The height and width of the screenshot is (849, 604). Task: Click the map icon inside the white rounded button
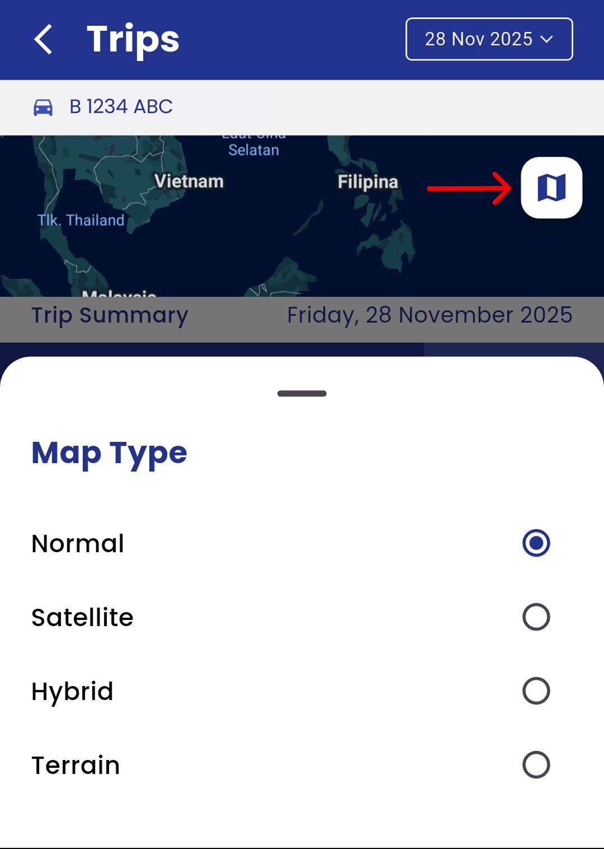pyautogui.click(x=551, y=188)
